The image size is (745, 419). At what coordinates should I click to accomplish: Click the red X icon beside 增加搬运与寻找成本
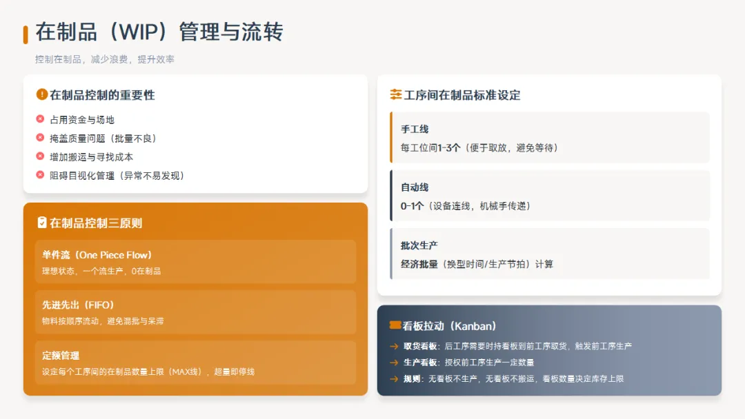41,156
